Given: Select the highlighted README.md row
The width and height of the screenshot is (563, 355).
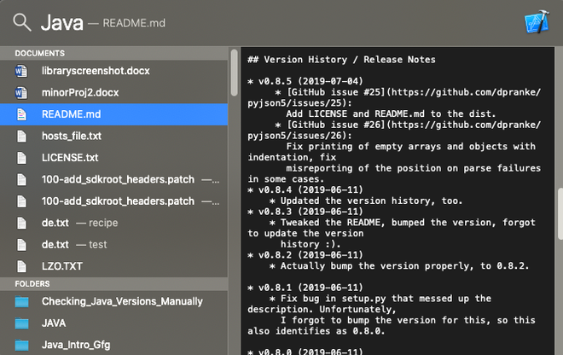Looking at the screenshot, I should tap(113, 114).
